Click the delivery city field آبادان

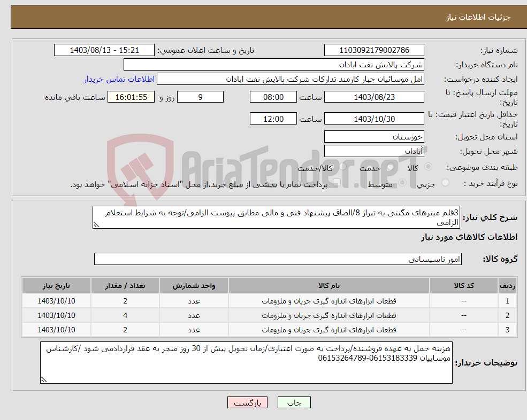pos(374,151)
